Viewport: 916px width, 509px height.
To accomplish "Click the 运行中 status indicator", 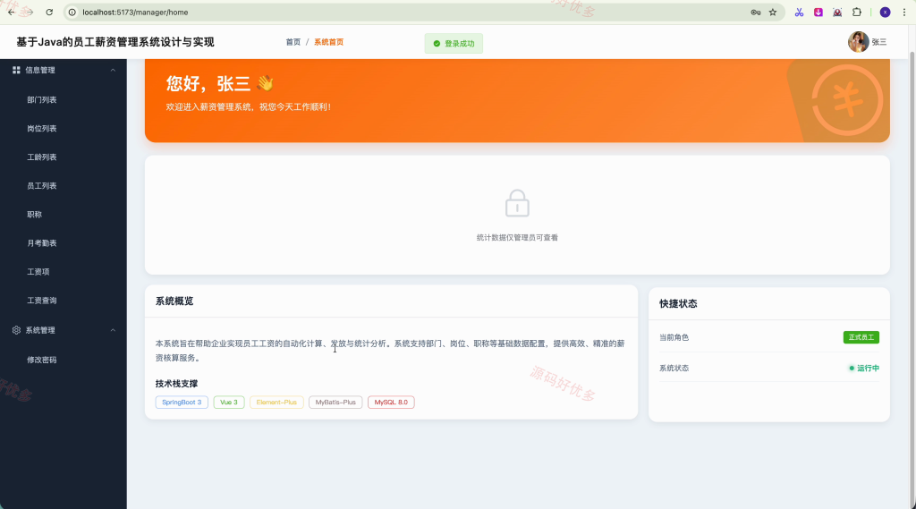I will [x=864, y=369].
